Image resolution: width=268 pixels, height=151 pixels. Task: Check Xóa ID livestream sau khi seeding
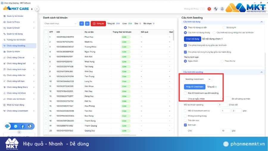185,93
